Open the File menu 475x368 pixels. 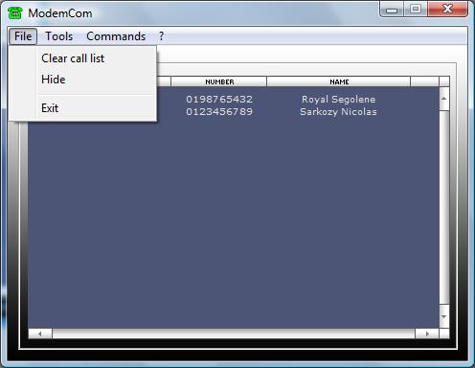tap(23, 36)
